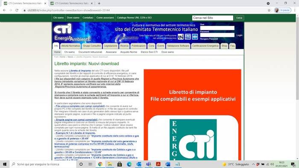Click the browser forward arrow

click(11, 10)
